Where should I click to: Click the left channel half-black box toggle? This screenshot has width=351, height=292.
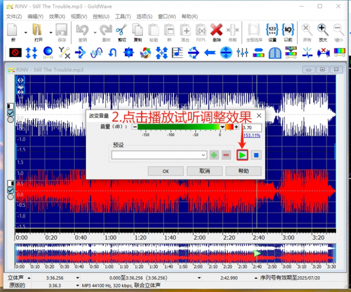[x=10, y=106]
